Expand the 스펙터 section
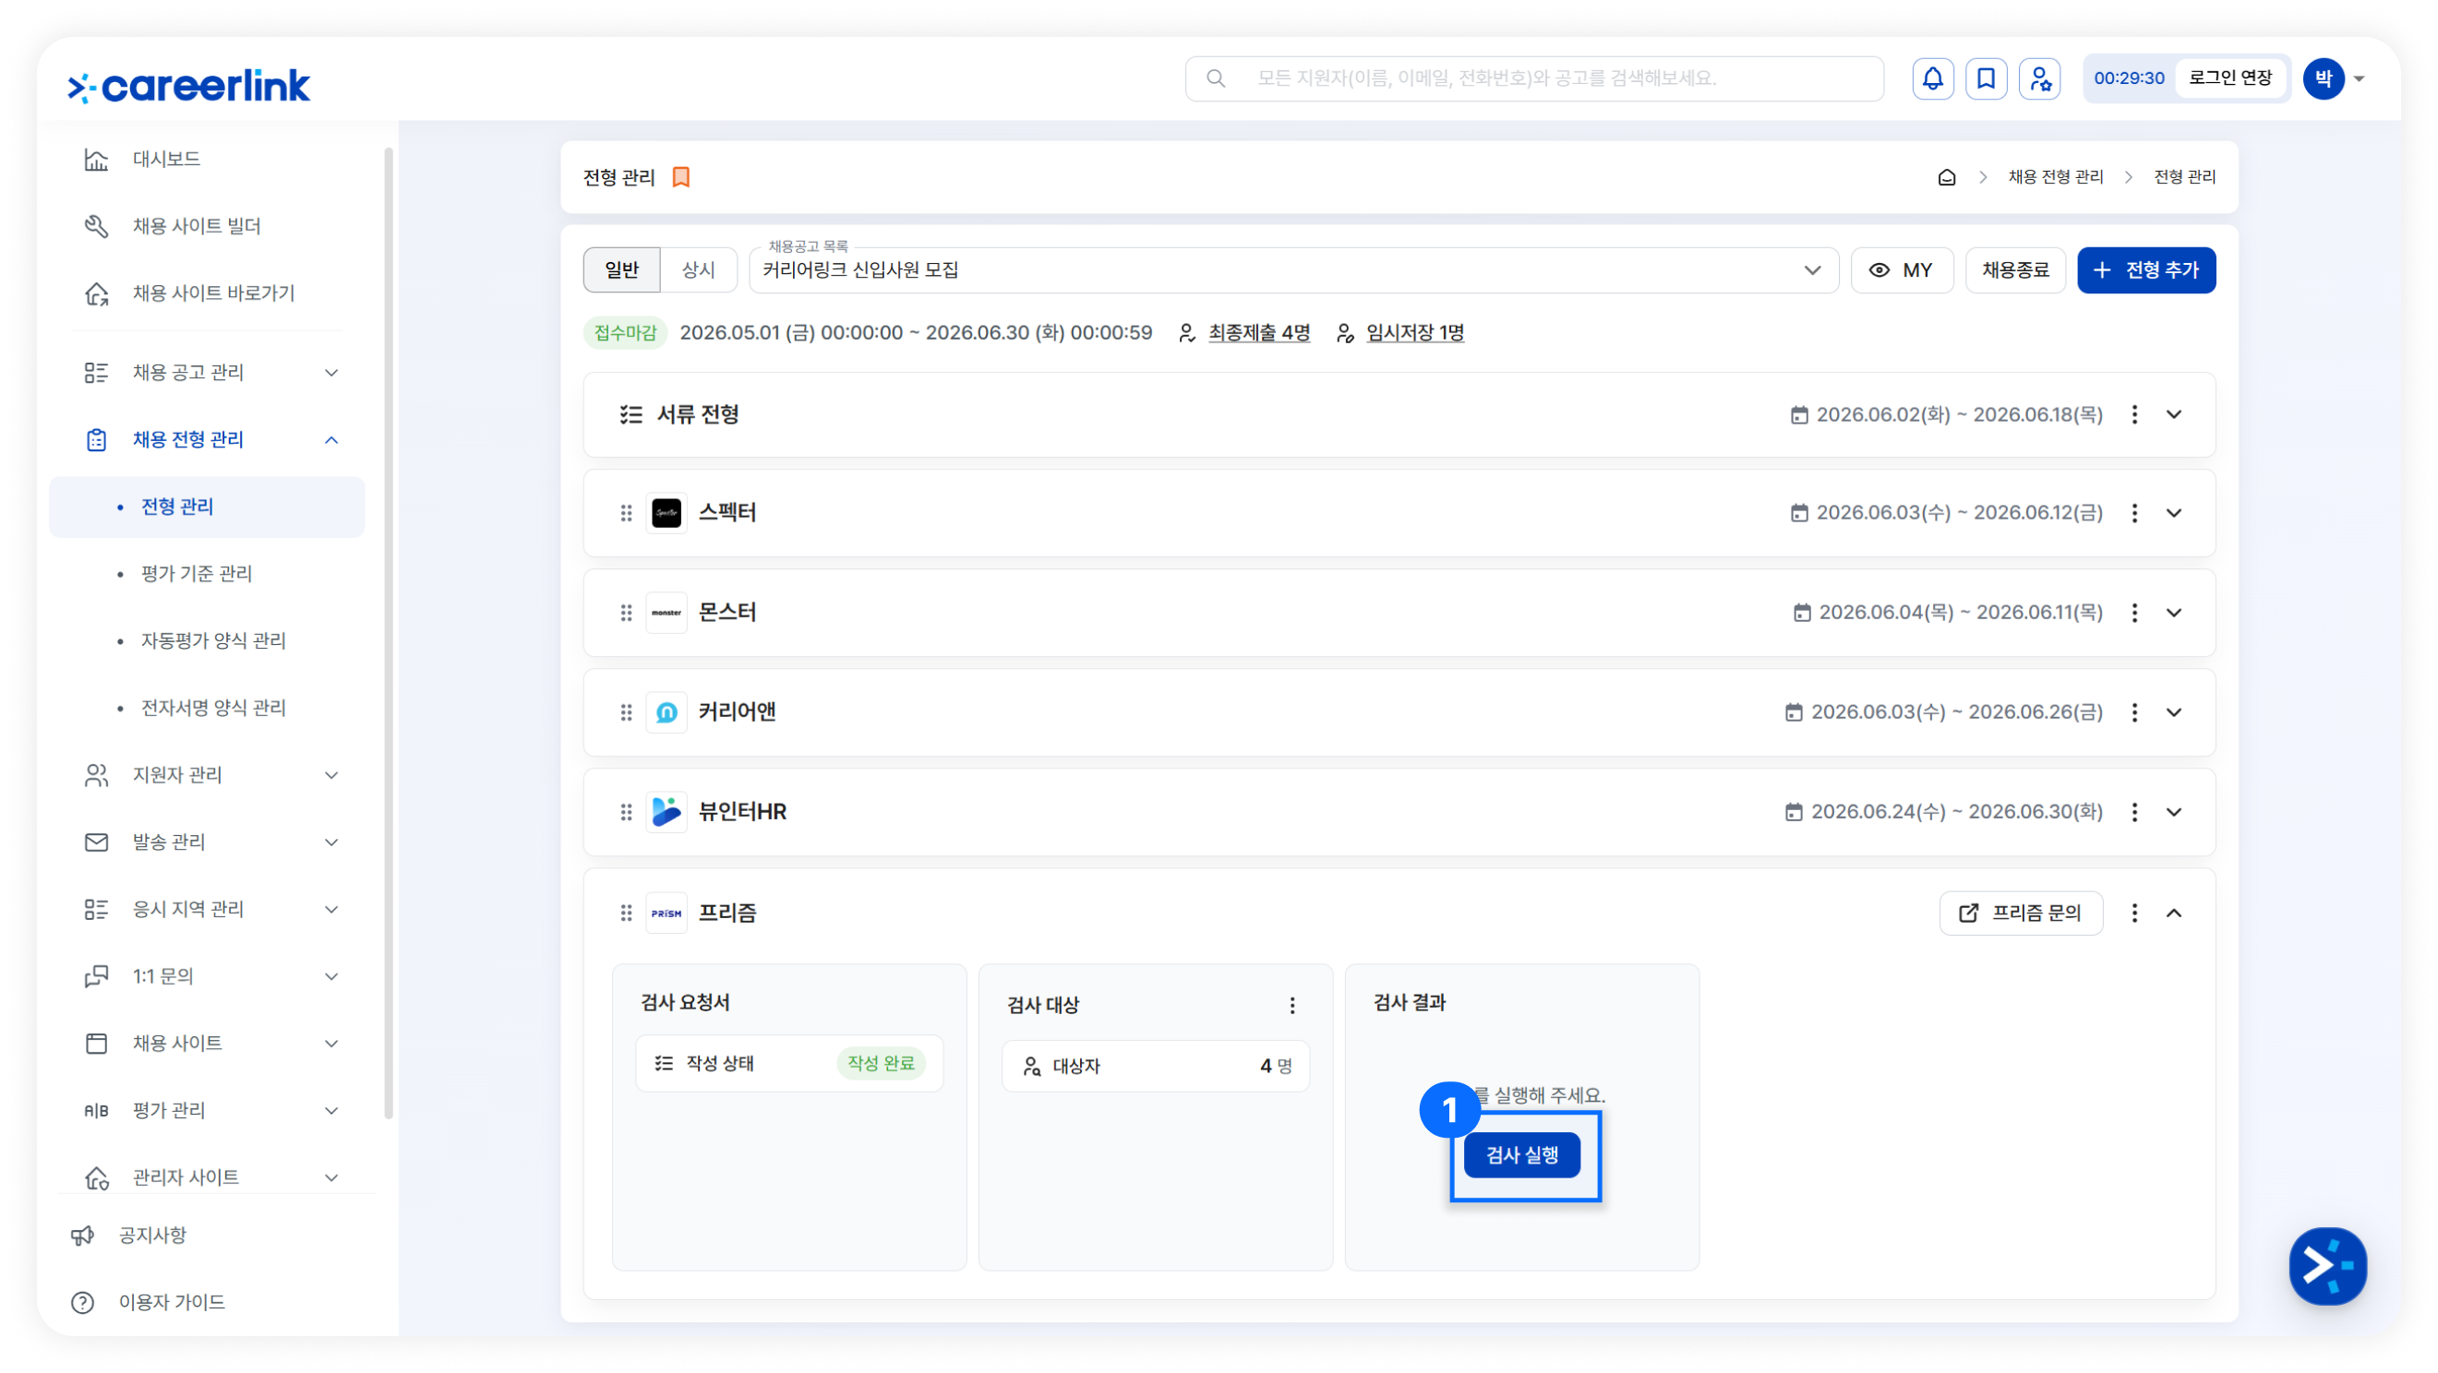This screenshot has height=1373, width=2438. [2174, 513]
